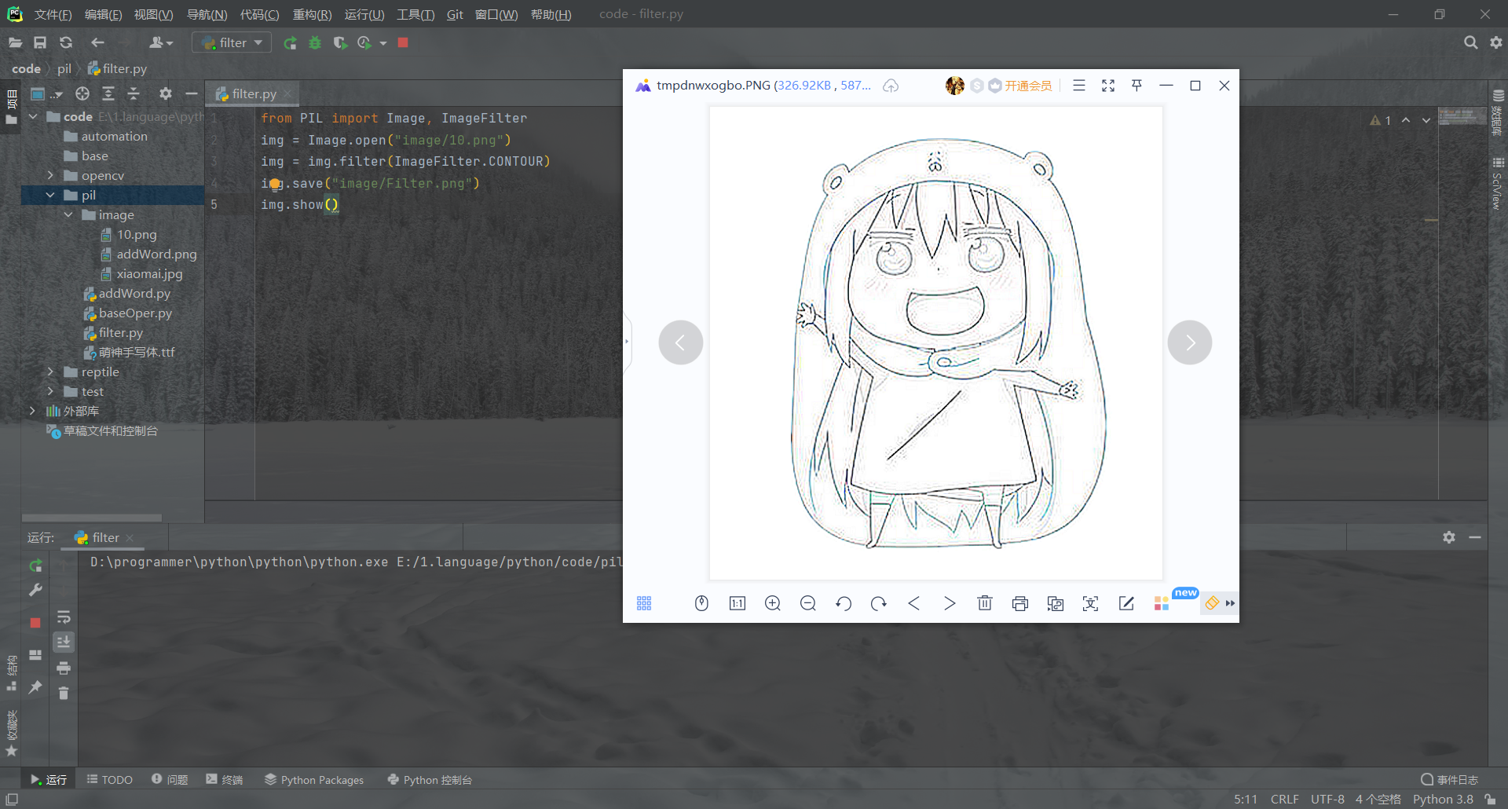The image size is (1508, 809).
Task: Print the Run console output
Action: click(x=64, y=668)
